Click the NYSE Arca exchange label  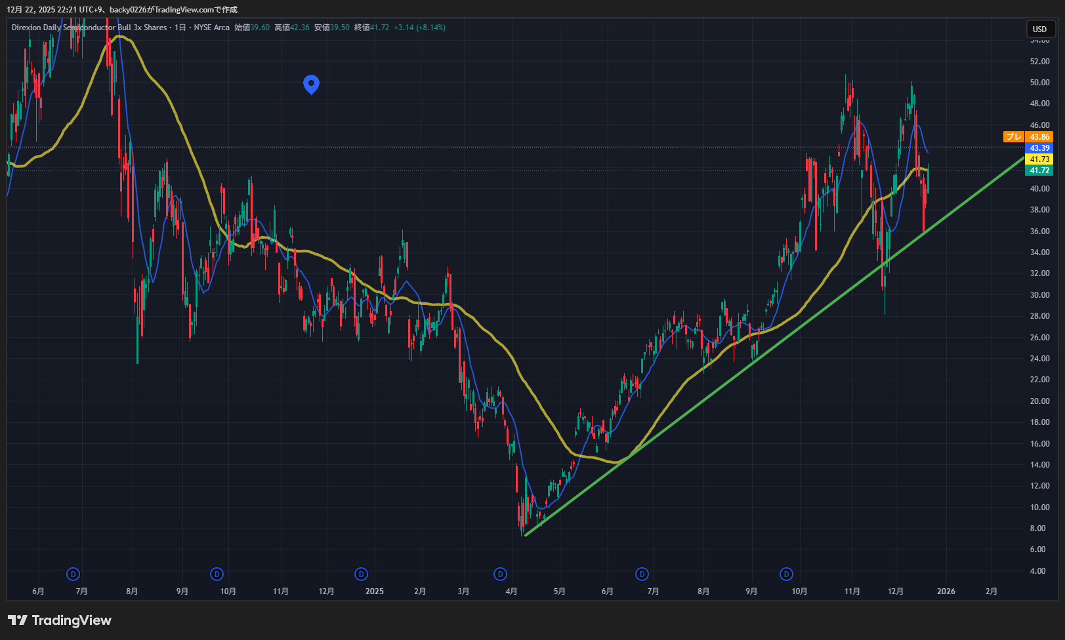(211, 28)
